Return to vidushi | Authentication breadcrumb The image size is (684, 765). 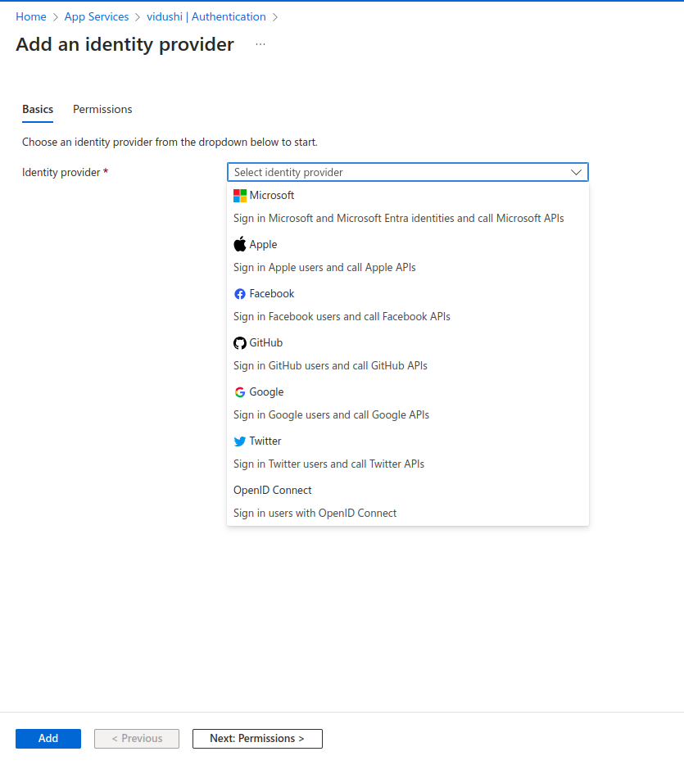pos(206,16)
